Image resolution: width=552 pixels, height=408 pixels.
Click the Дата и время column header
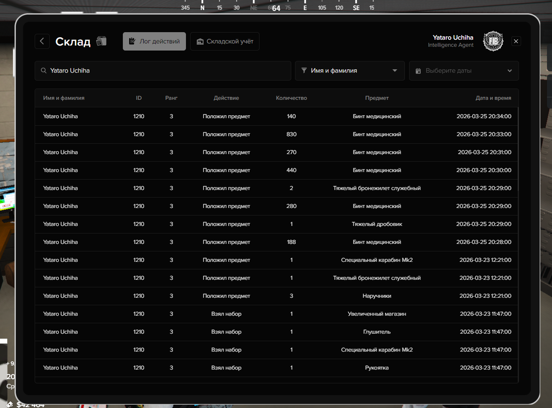[493, 98]
